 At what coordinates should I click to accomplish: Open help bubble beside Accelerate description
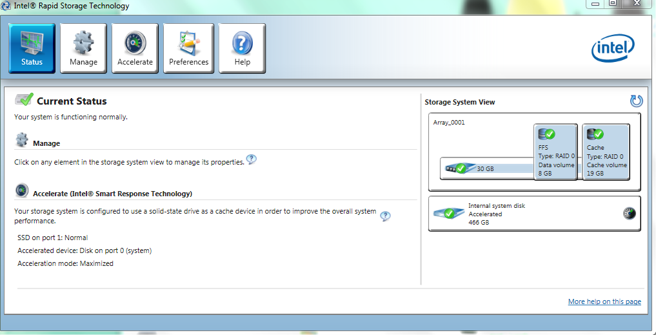[385, 216]
